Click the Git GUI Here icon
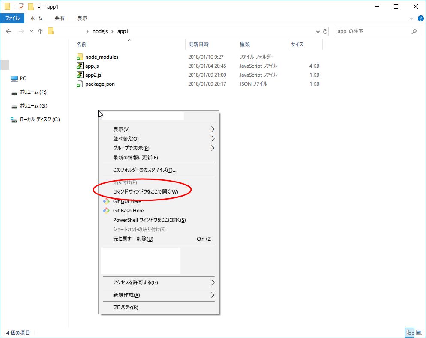The height and width of the screenshot is (338, 426). (106, 201)
